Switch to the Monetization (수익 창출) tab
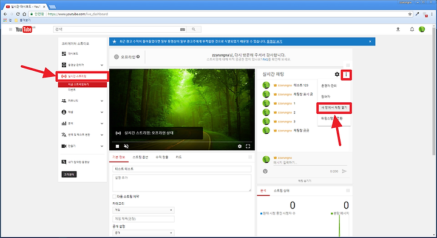437x238 pixels. pos(162,157)
